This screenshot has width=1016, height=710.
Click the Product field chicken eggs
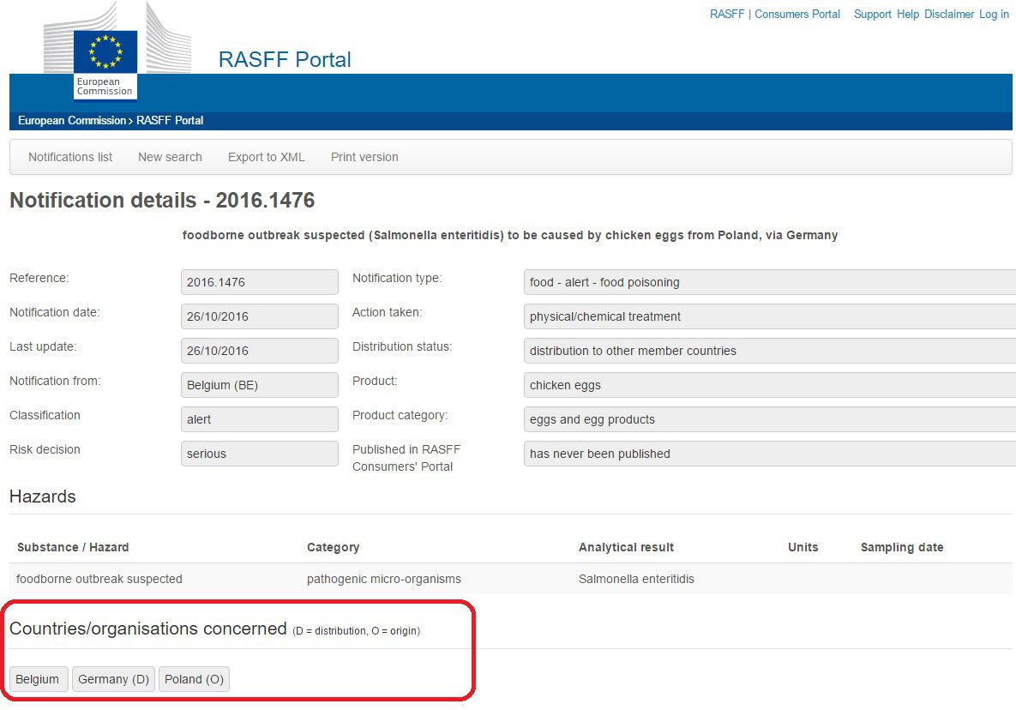pyautogui.click(x=770, y=386)
